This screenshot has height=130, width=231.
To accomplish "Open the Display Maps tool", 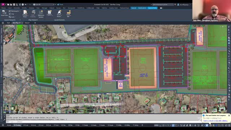I will point(25,14).
